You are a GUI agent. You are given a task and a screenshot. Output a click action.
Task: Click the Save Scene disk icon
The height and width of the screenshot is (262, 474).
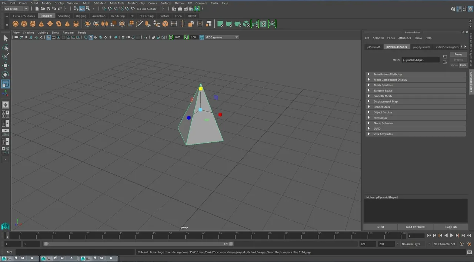click(49, 9)
